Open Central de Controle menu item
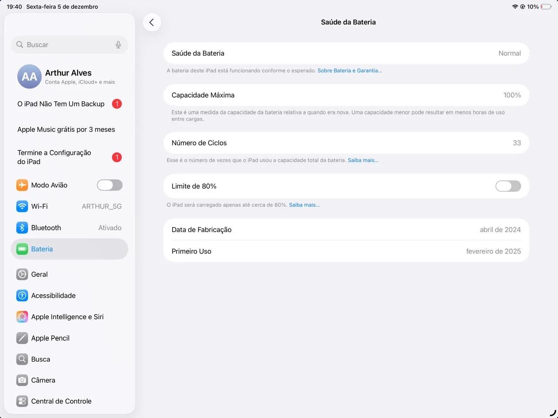Image resolution: width=558 pixels, height=418 pixels. tap(61, 401)
